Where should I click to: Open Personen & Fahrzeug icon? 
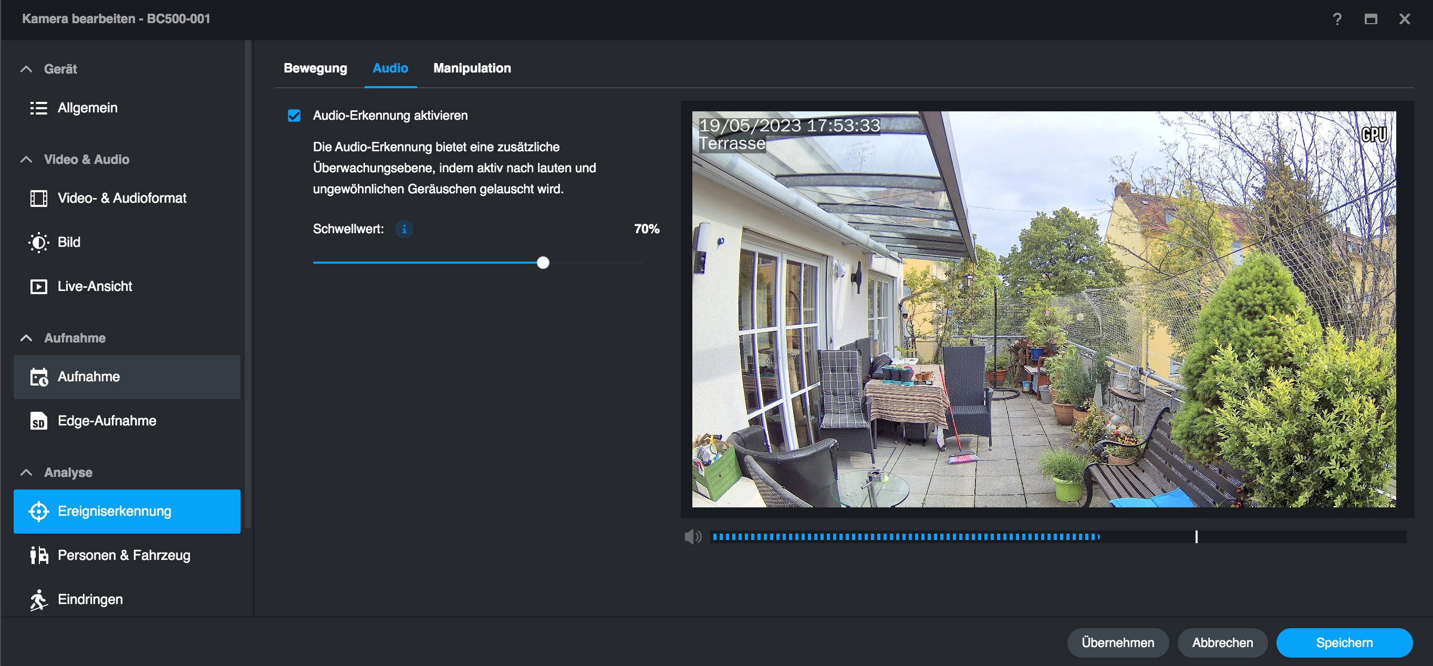[x=38, y=555]
